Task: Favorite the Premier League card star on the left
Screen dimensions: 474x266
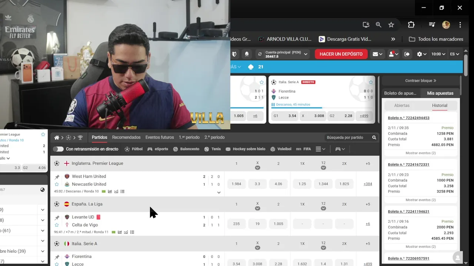Action: (x=43, y=134)
